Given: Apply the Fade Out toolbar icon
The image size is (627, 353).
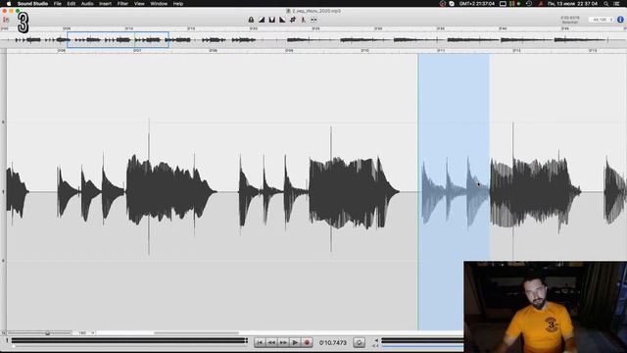Looking at the screenshot, I should tap(282, 20).
